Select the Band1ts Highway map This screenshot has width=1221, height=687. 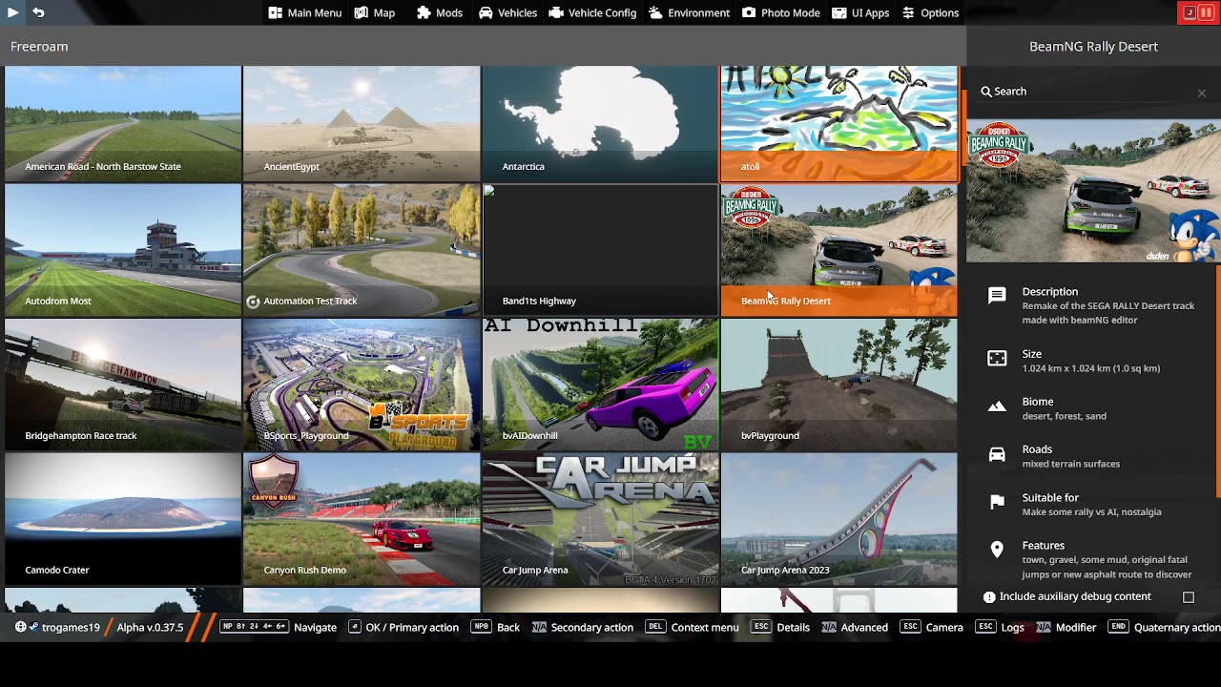[600, 250]
